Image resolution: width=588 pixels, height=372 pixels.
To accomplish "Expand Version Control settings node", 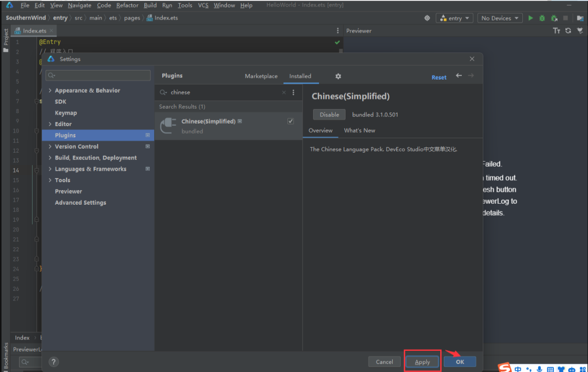I will pos(50,147).
